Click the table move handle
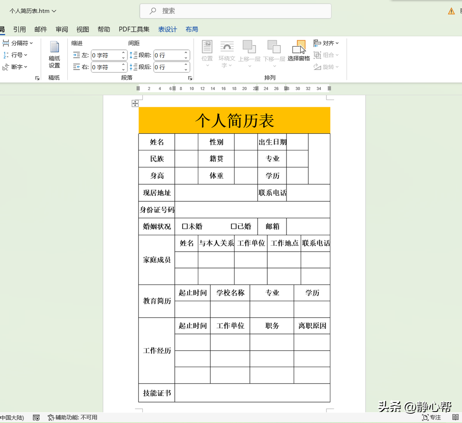Screen dimensions: 462x423 (135, 103)
